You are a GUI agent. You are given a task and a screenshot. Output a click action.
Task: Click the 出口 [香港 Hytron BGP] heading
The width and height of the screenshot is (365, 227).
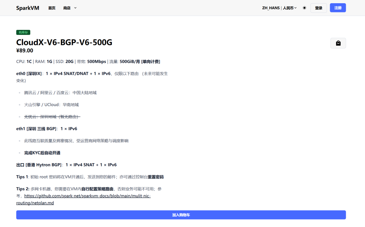[x=39, y=165]
